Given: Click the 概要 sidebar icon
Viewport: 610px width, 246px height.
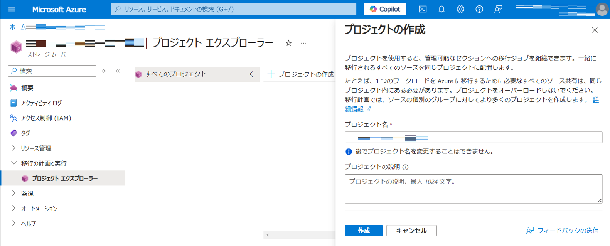Looking at the screenshot, I should click(x=13, y=88).
